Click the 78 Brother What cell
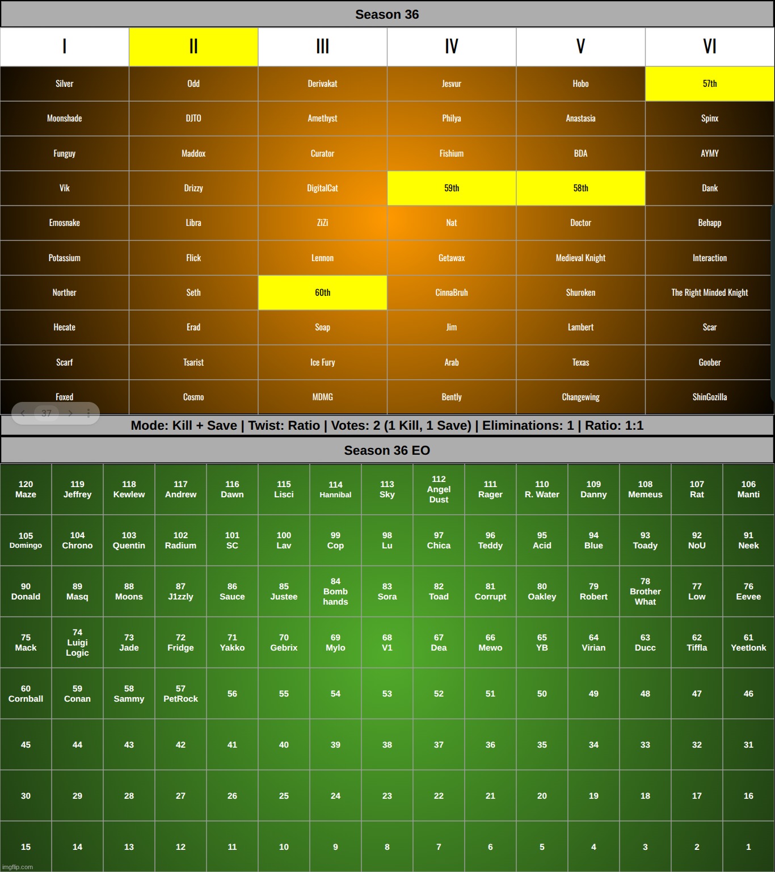775x872 pixels. click(x=645, y=591)
